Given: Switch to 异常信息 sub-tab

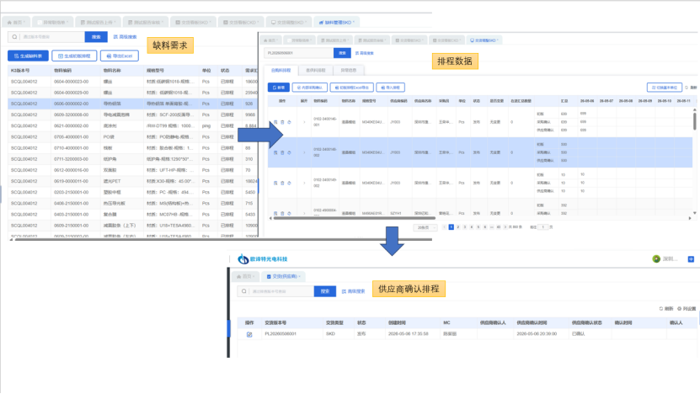Looking at the screenshot, I should coord(349,71).
